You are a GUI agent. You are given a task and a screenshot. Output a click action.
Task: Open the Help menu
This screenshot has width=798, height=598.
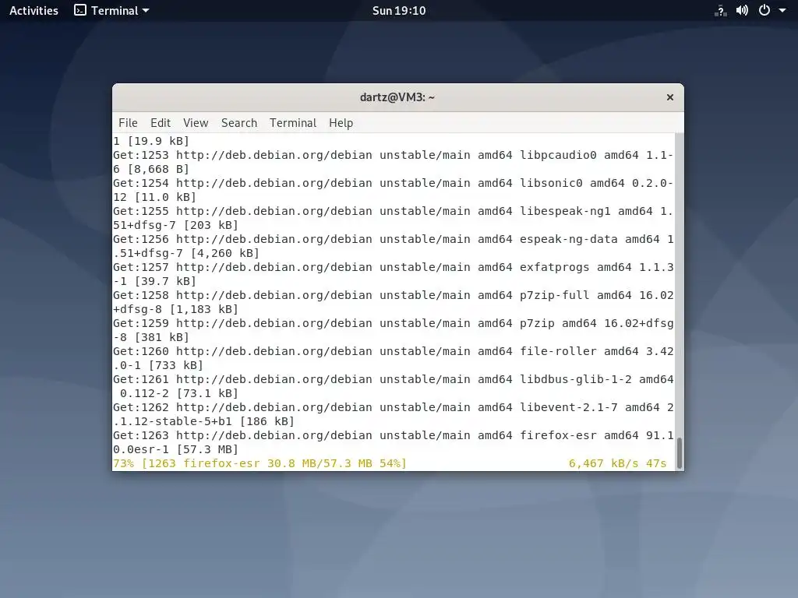(341, 123)
